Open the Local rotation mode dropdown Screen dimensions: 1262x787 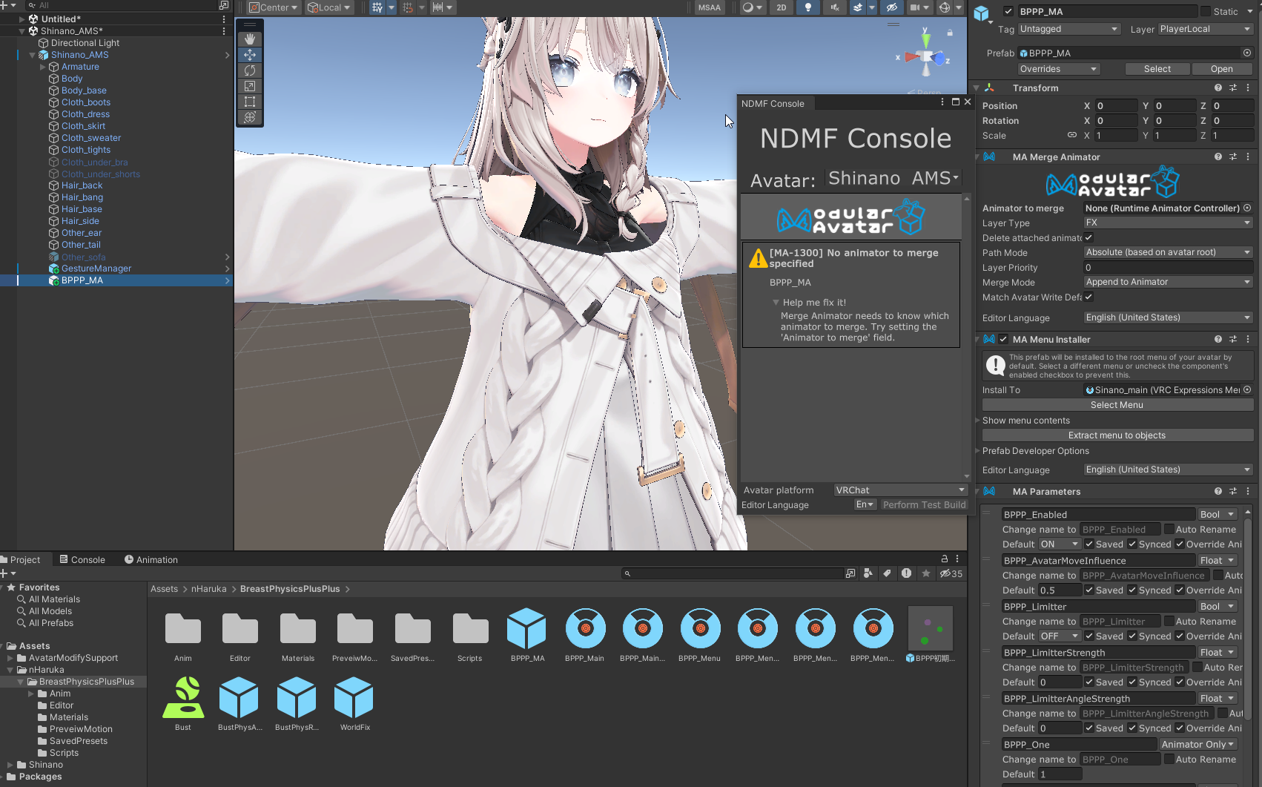coord(329,7)
